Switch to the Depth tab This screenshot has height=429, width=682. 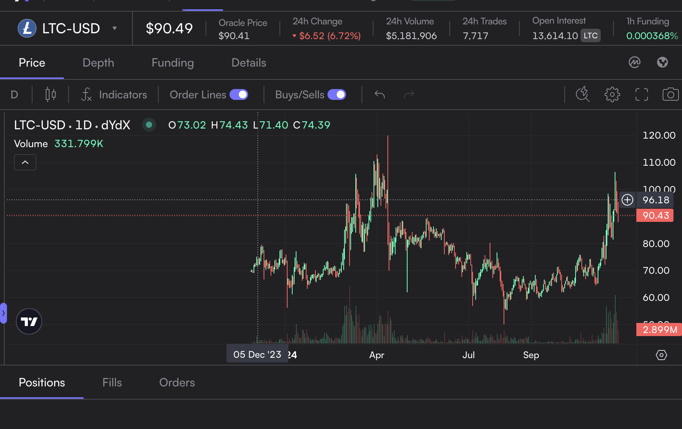pyautogui.click(x=98, y=63)
